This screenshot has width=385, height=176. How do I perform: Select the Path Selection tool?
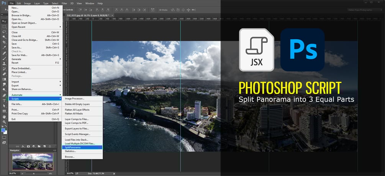4,106
